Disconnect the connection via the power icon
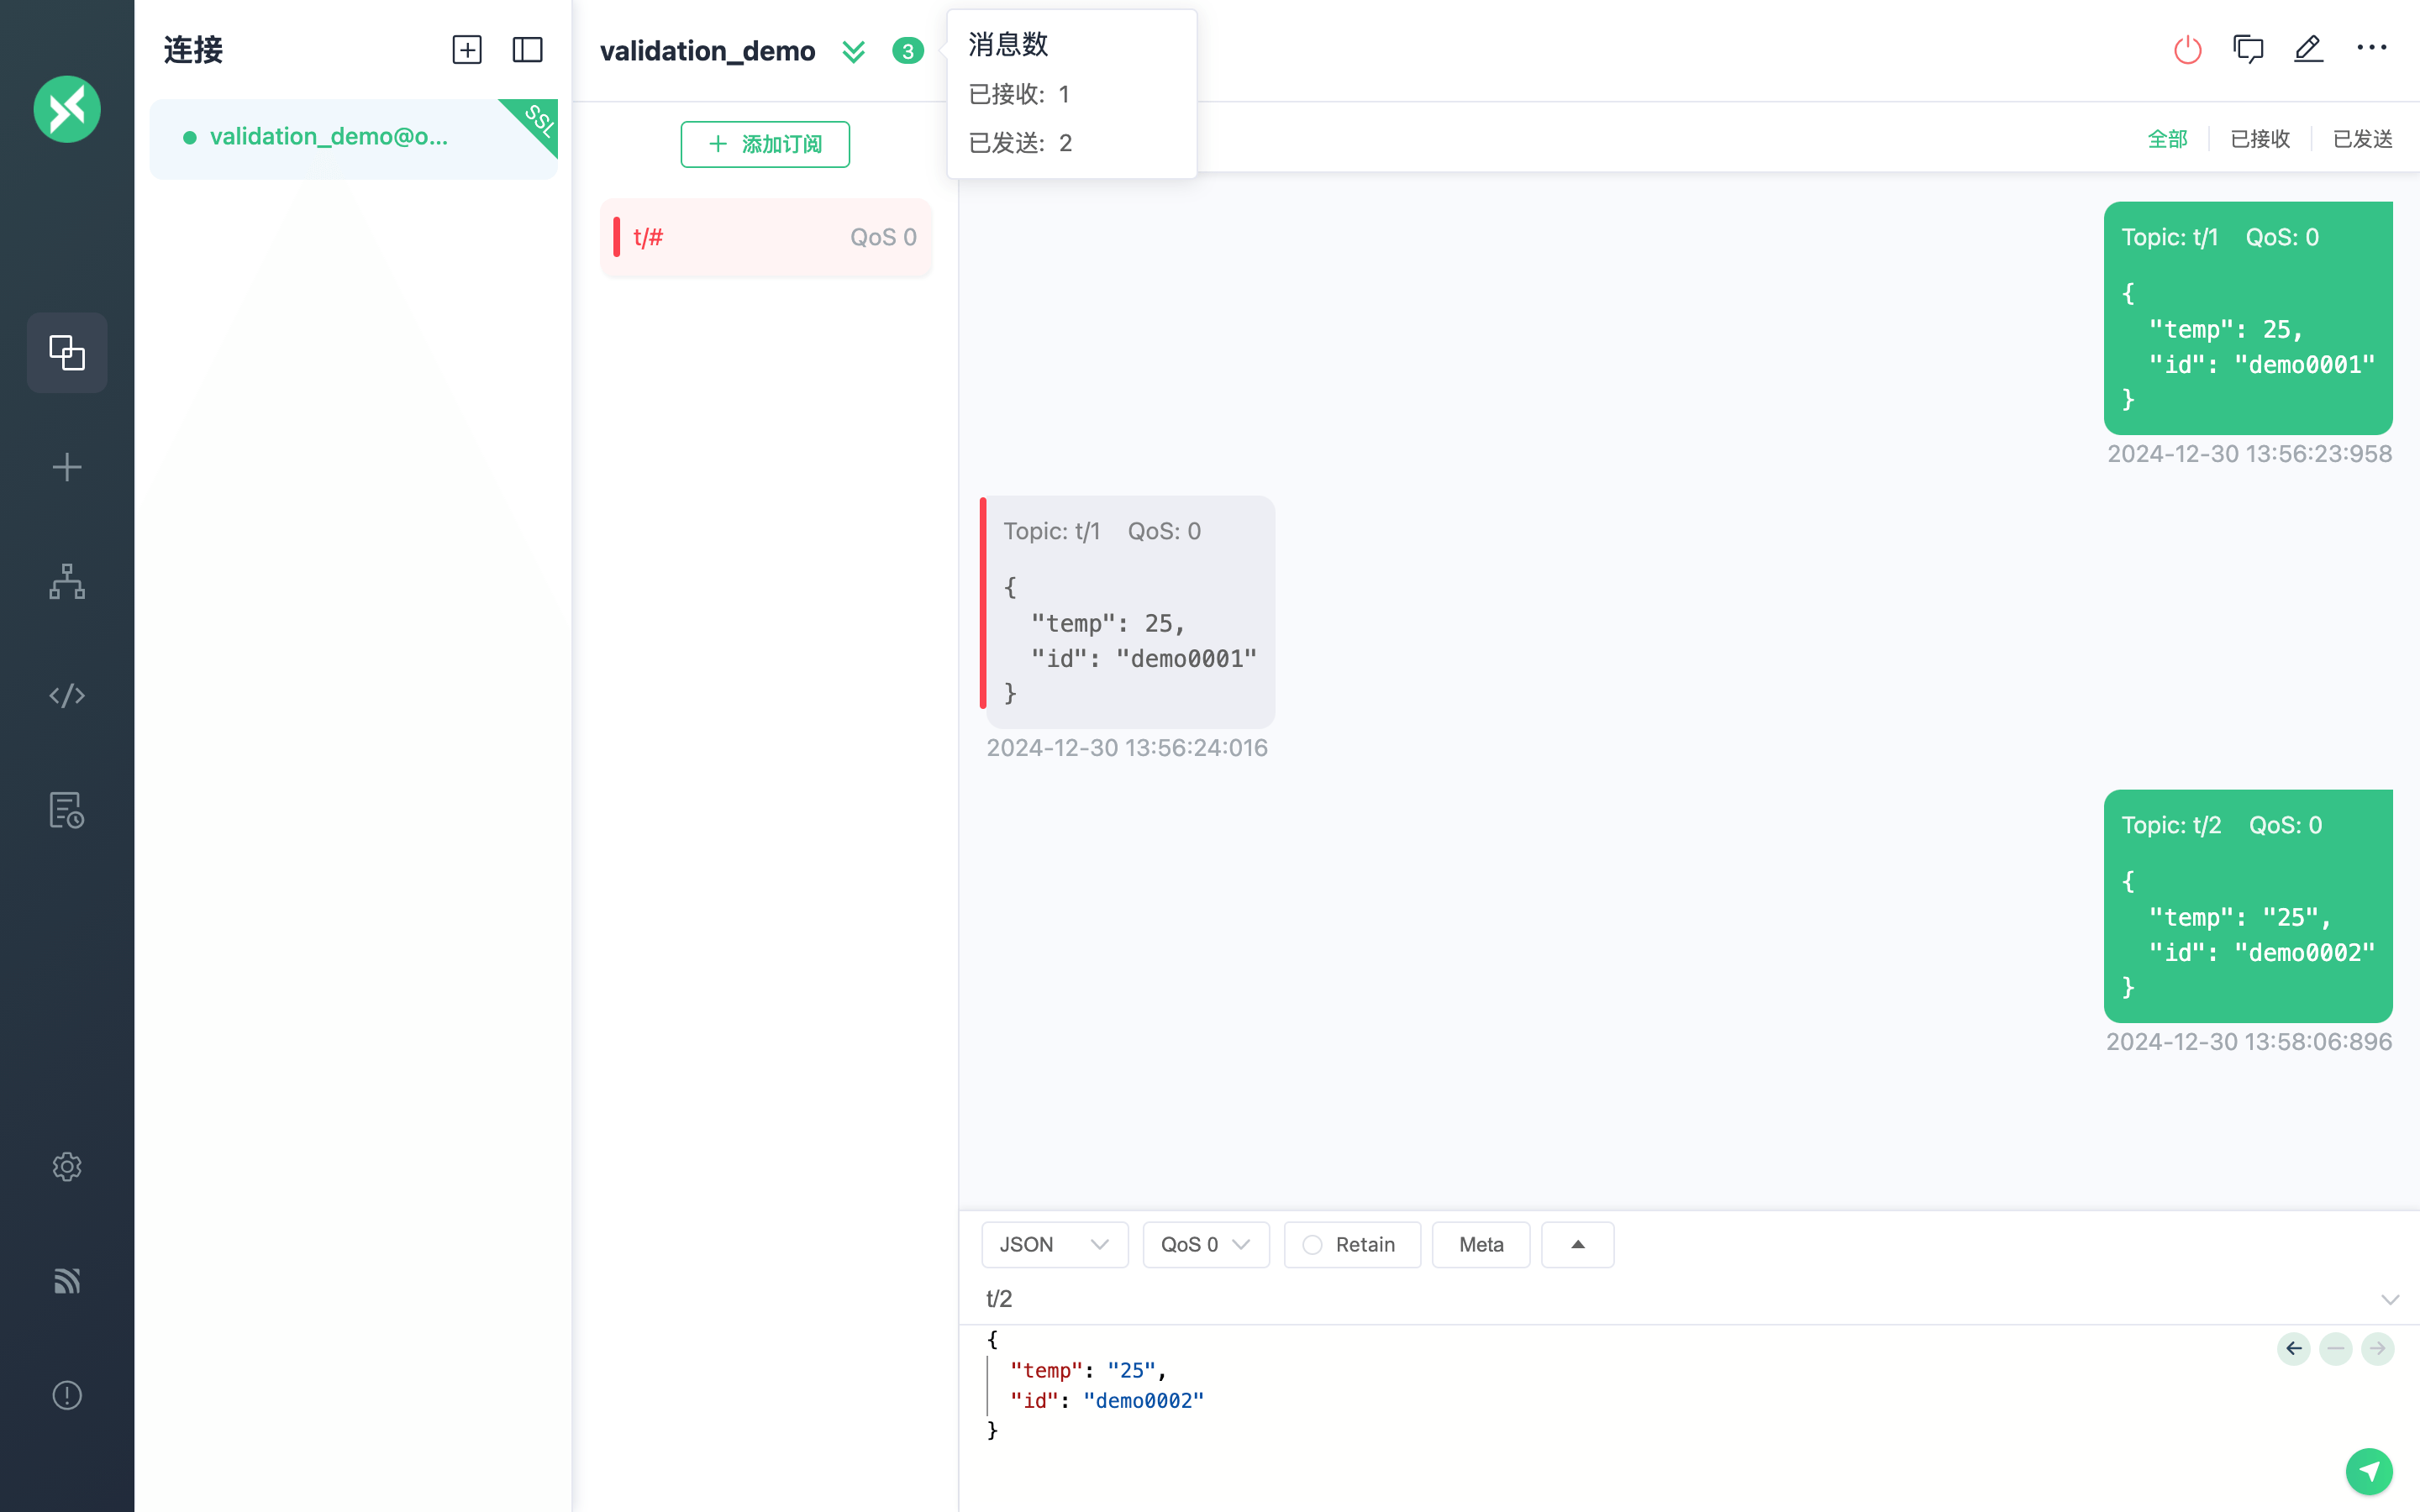This screenshot has height=1512, width=2420. [x=2186, y=49]
